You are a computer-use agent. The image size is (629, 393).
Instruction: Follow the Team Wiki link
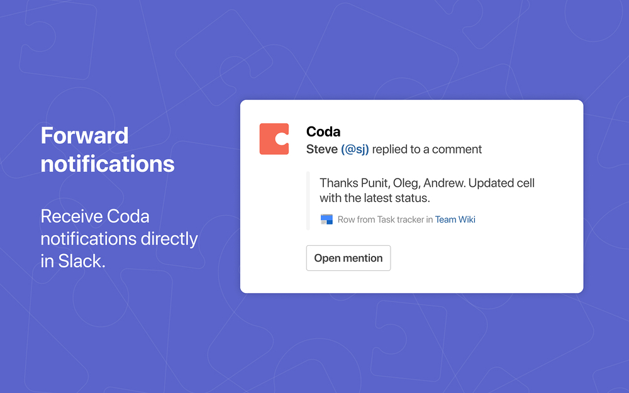tap(455, 219)
